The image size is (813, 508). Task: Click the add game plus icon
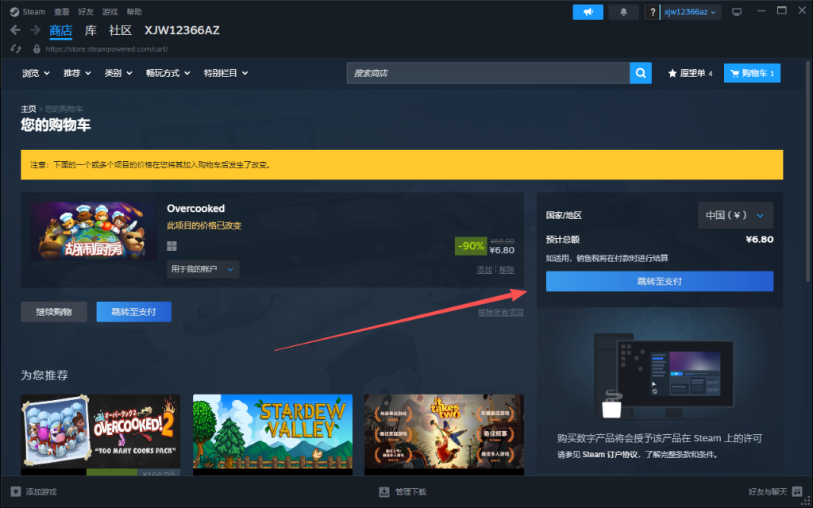coord(15,492)
